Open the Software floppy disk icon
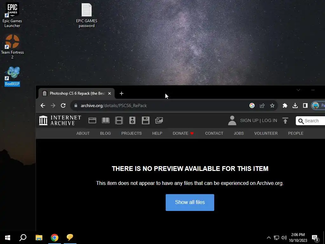 click(x=145, y=120)
